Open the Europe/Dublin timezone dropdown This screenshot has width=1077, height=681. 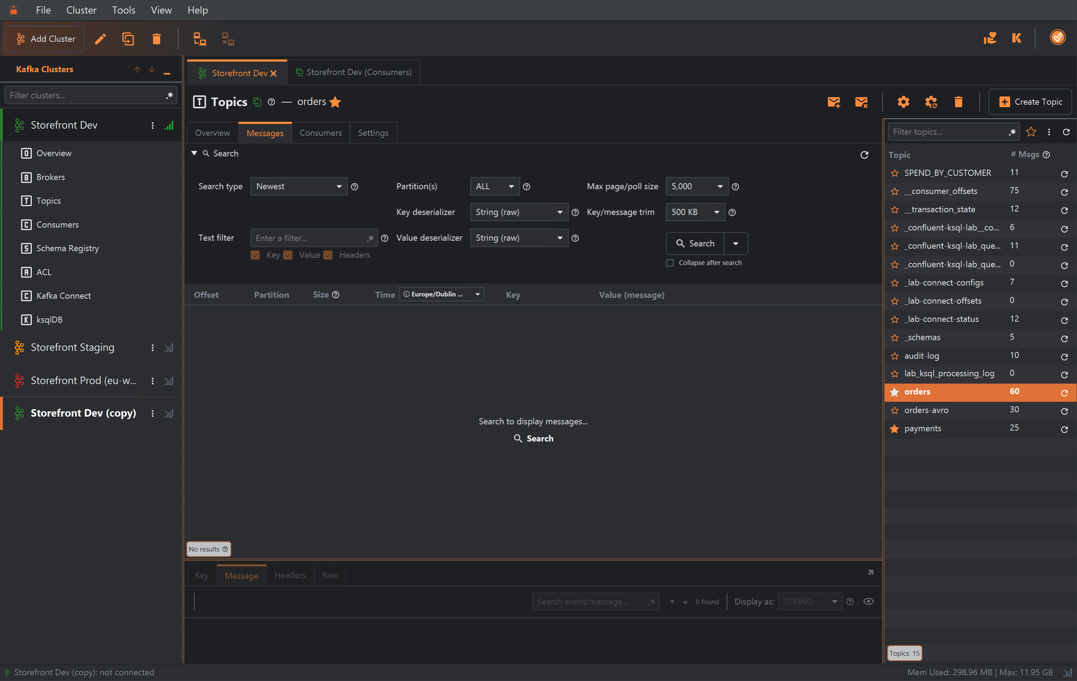tap(442, 294)
